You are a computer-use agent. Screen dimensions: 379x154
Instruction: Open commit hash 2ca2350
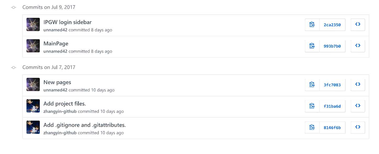tap(332, 25)
